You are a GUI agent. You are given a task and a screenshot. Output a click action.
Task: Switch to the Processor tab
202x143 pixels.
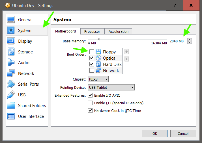point(92,32)
